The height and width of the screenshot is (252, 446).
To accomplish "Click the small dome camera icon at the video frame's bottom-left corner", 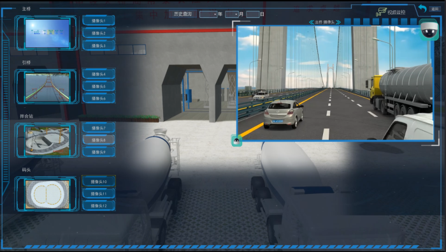I will [236, 140].
